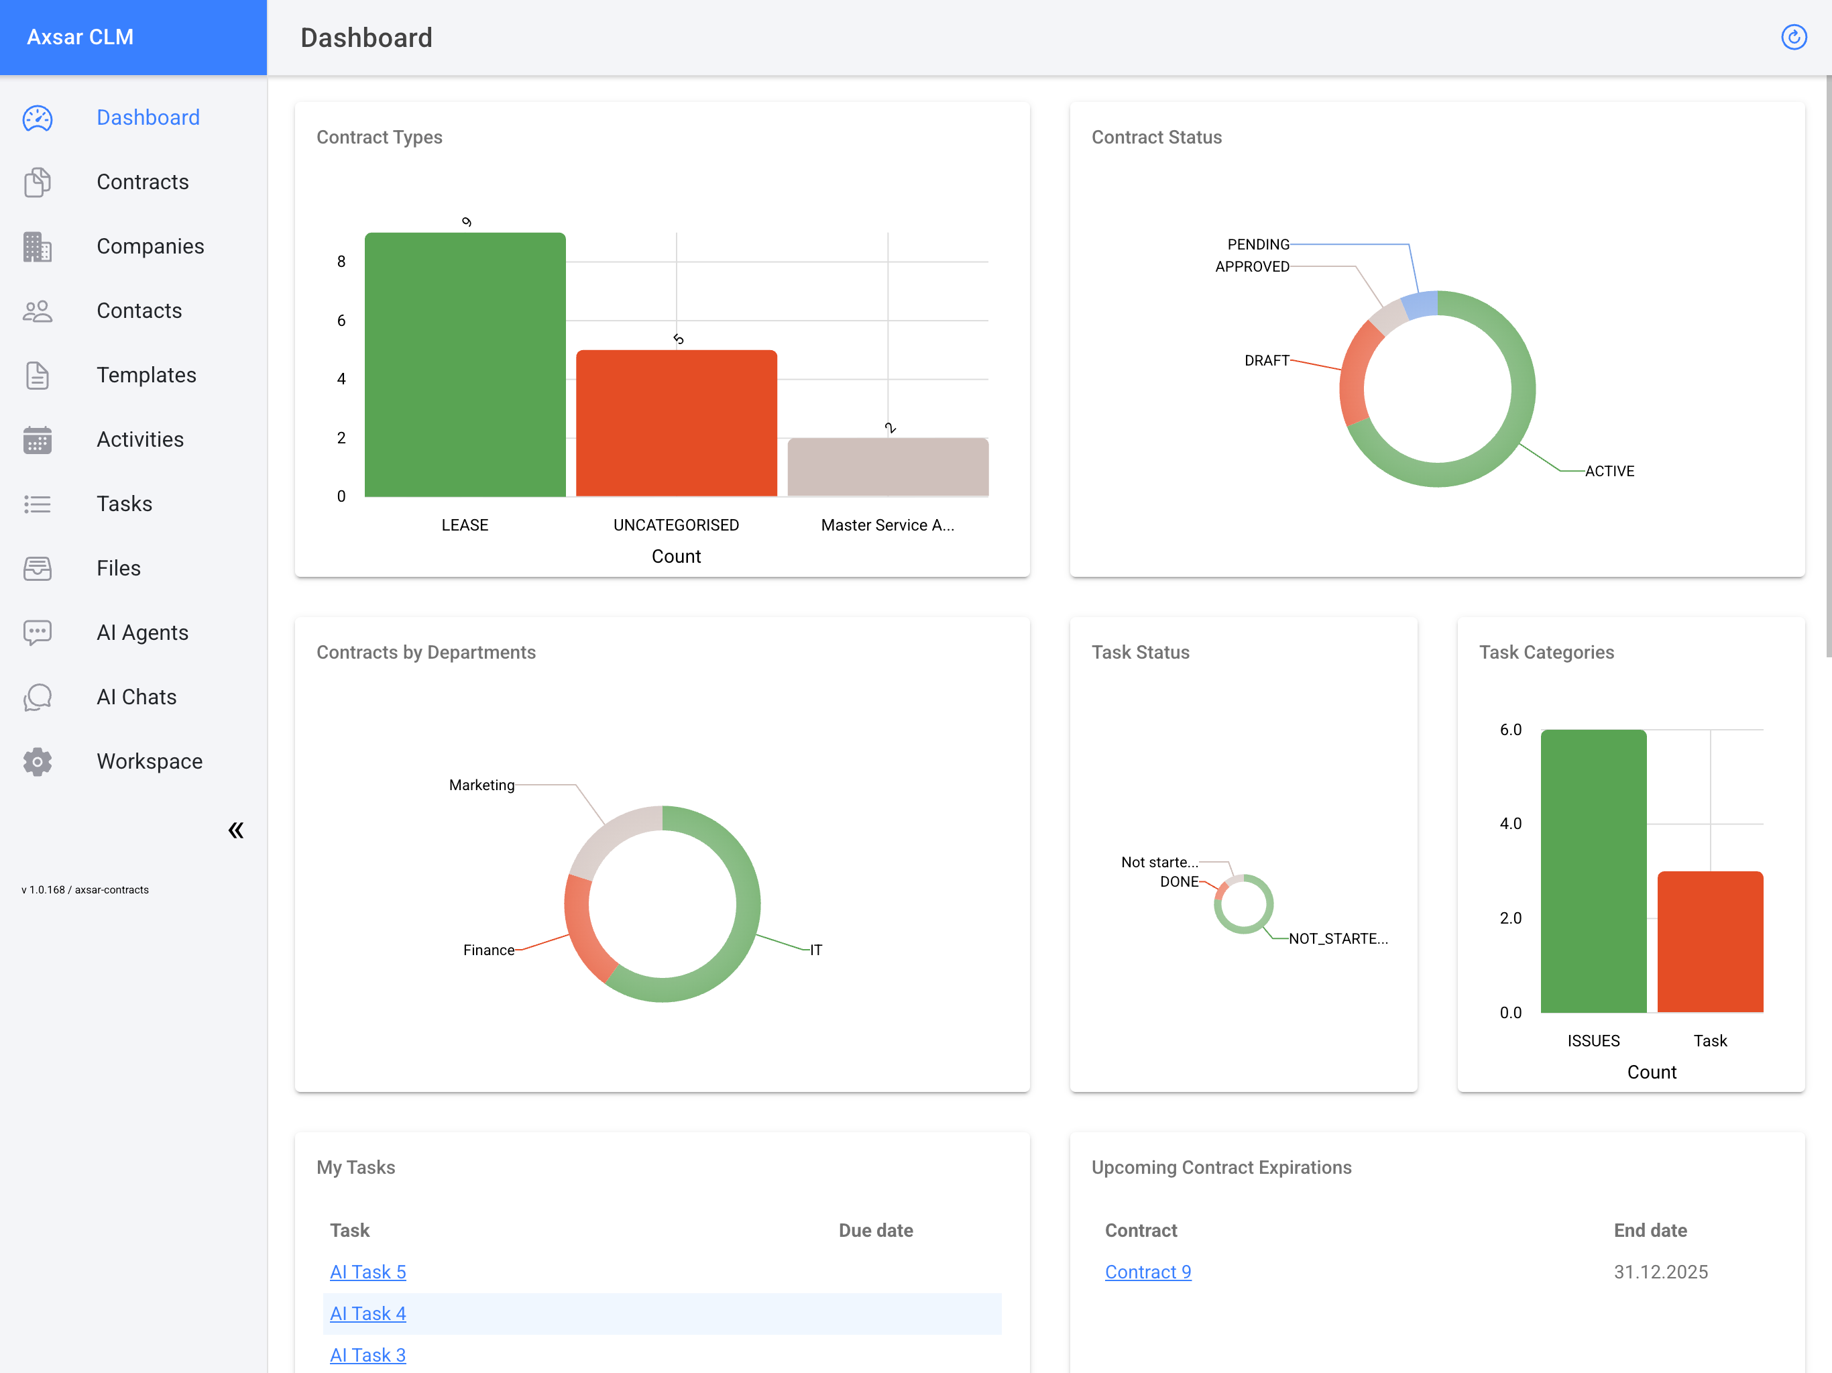
Task: Click the Files inbox tray icon
Action: click(x=38, y=568)
